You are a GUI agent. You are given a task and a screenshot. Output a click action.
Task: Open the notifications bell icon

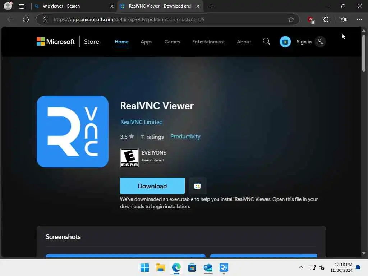[x=358, y=267]
